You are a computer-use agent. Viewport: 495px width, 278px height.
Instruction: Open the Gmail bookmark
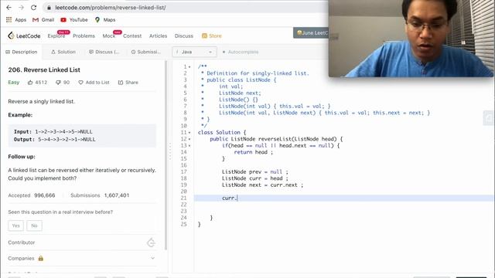(x=43, y=19)
